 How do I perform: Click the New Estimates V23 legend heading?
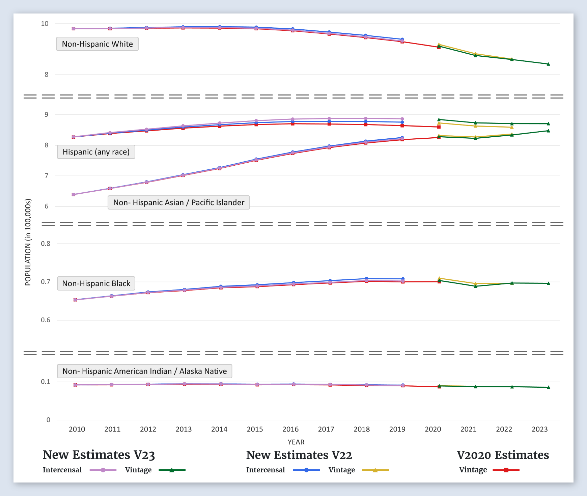pyautogui.click(x=99, y=455)
